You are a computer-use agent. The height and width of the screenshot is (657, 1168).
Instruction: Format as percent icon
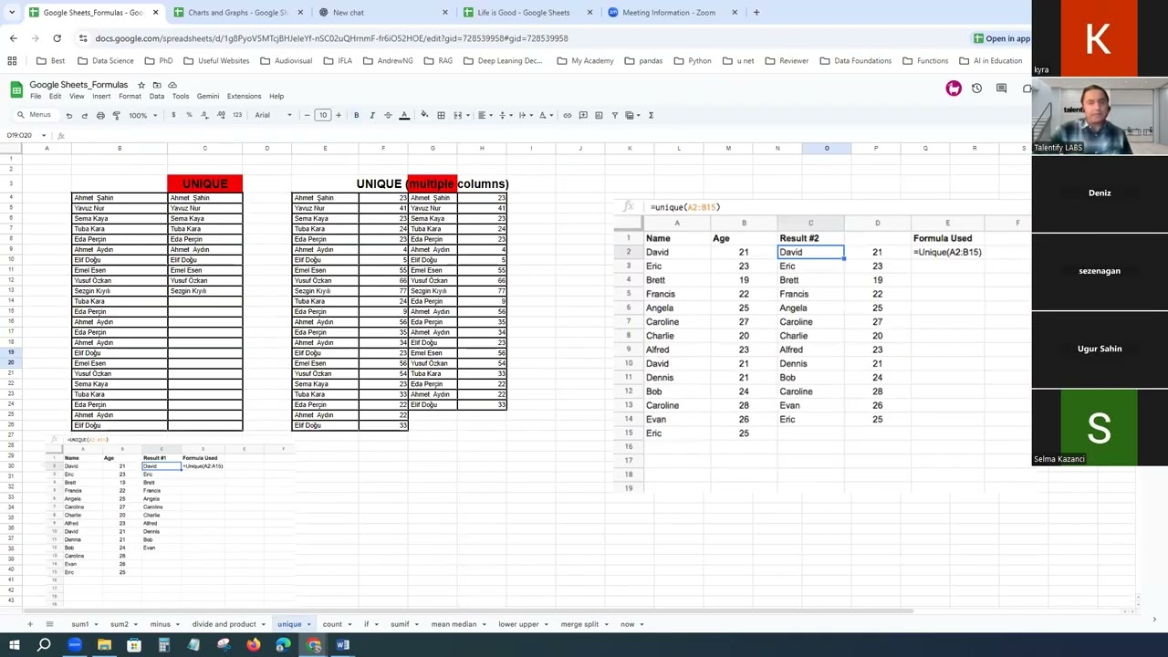pyautogui.click(x=189, y=115)
